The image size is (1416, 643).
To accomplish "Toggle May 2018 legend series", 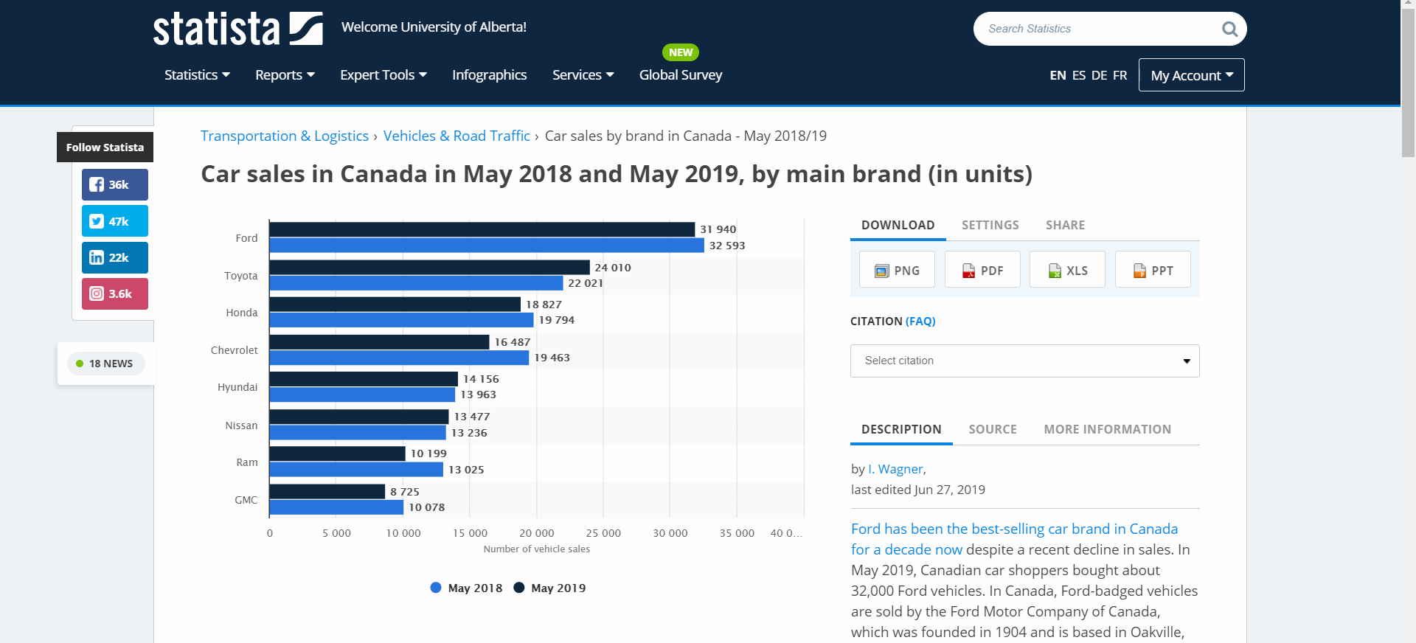I will 466,588.
